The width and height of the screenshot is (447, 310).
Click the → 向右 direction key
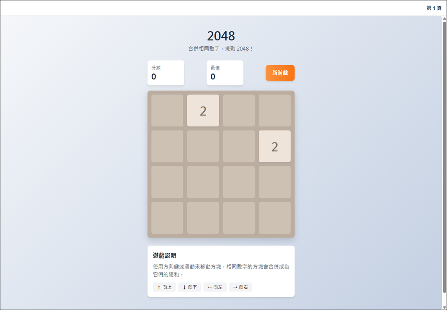click(241, 287)
